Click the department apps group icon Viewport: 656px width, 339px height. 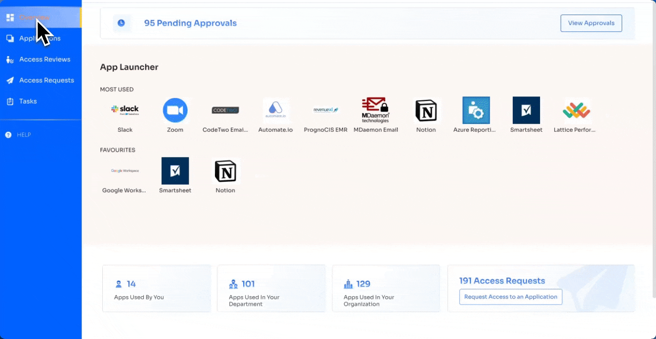coord(233,284)
